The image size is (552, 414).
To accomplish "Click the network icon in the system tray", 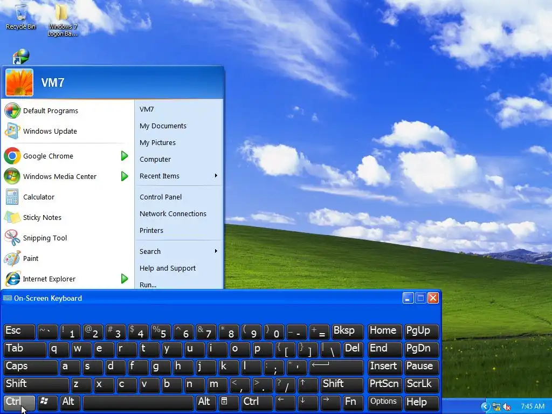I will (x=496, y=406).
